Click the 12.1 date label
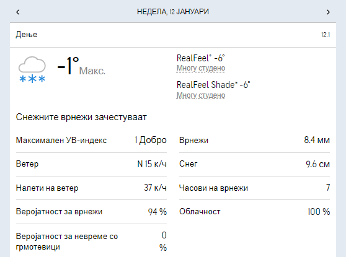The image size is (346, 257). (326, 35)
